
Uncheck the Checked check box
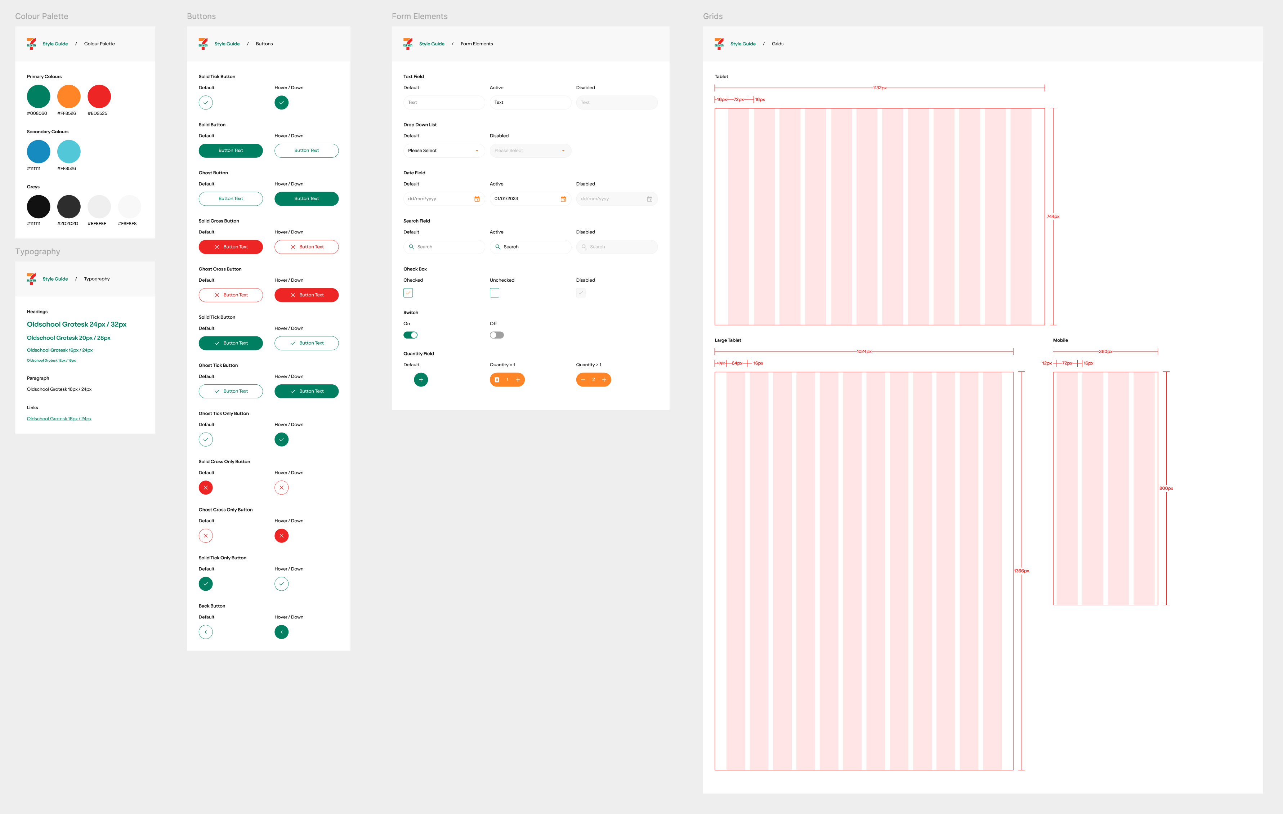click(x=408, y=293)
